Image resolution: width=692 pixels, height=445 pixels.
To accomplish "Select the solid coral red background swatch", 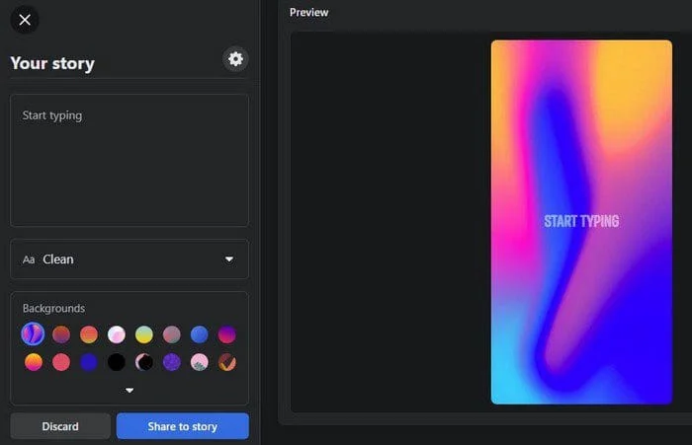I will (x=61, y=362).
